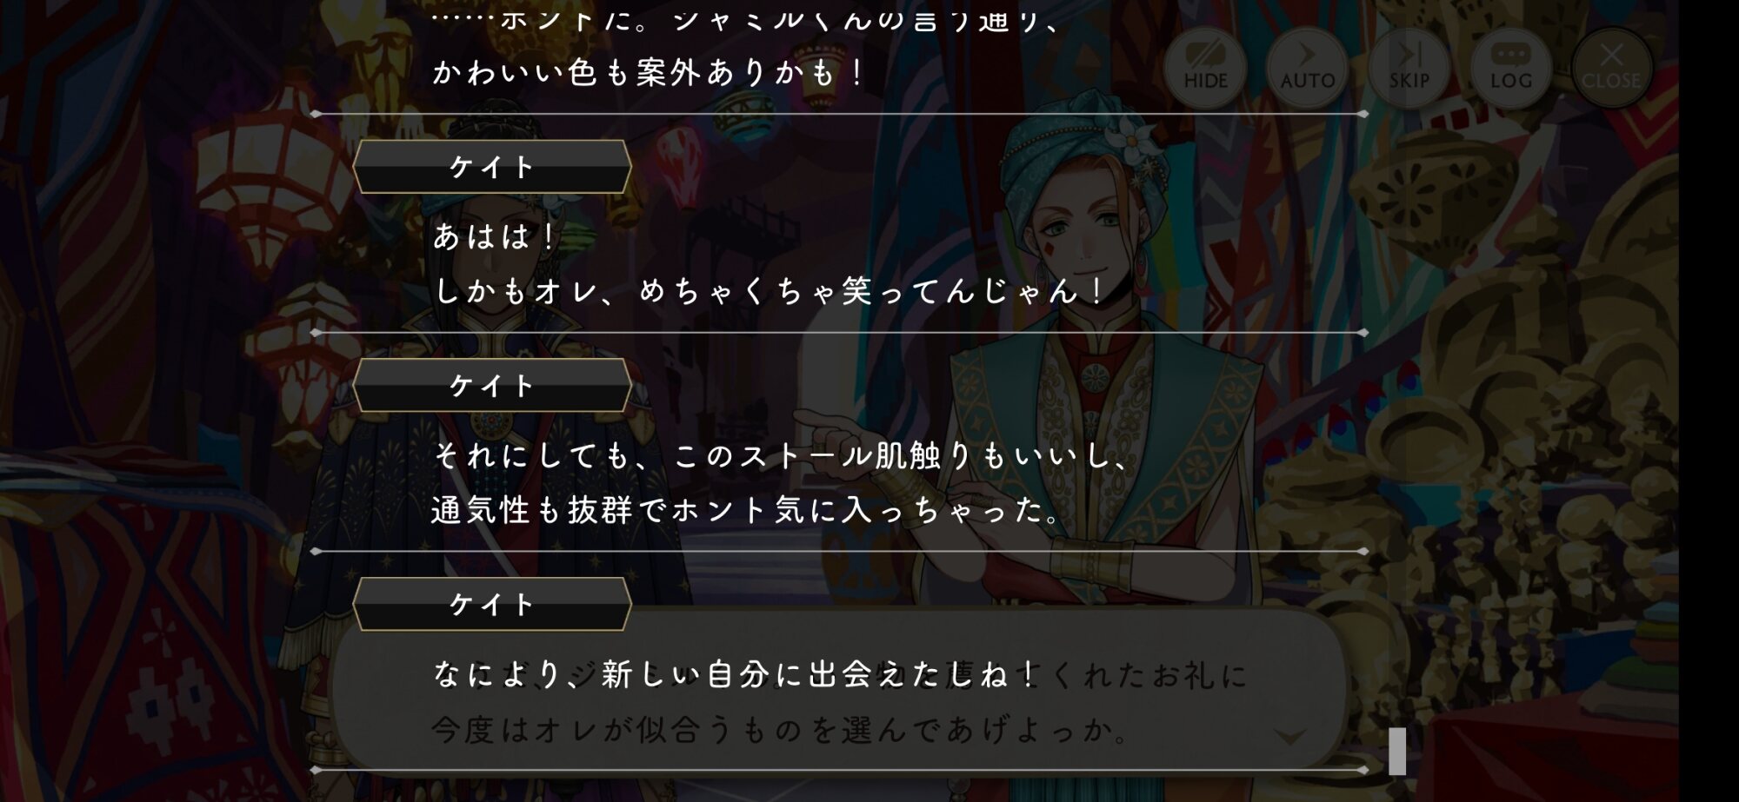Tap log line あはは！
This screenshot has height=802, width=1739.
click(495, 236)
